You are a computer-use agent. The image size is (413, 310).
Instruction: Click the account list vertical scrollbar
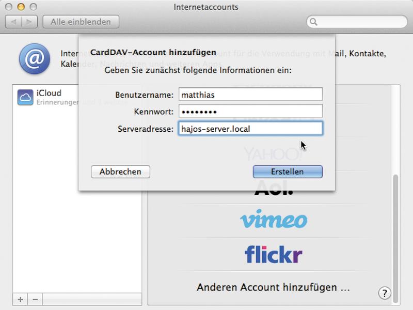click(395, 239)
